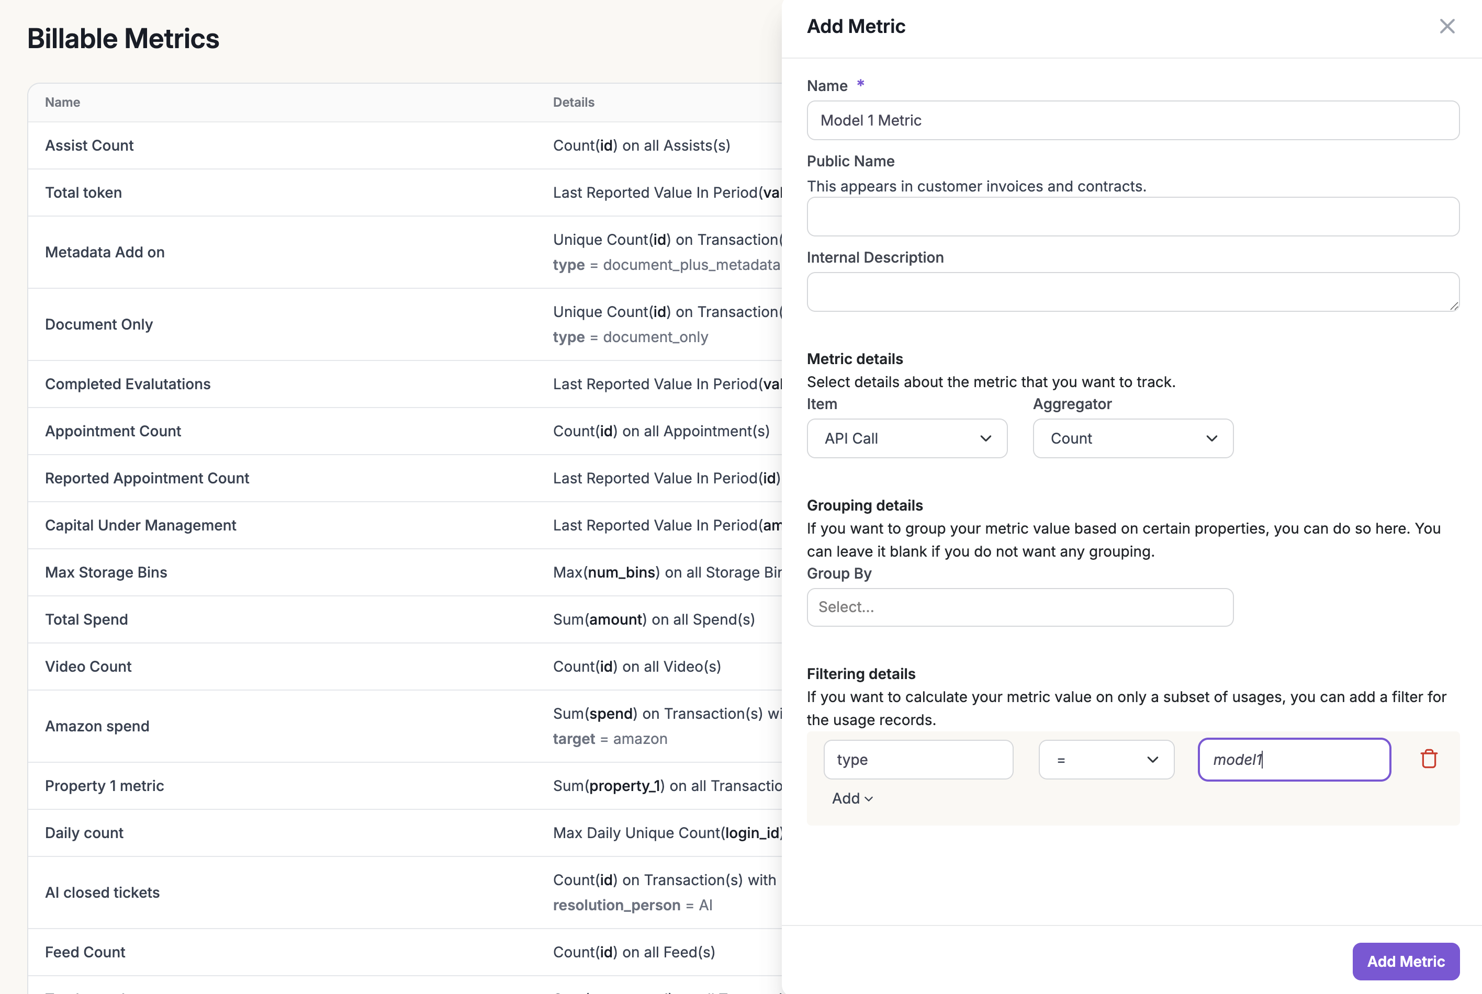The height and width of the screenshot is (994, 1482).
Task: Open the Assist Count metric row
Action: [x=89, y=145]
